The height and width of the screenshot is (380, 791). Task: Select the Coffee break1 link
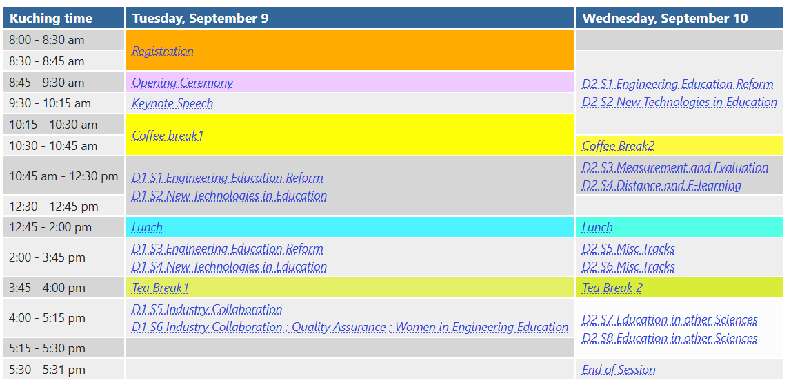pos(168,136)
